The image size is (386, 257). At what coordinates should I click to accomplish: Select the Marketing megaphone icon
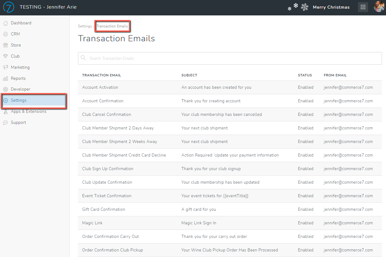[x=5, y=67]
